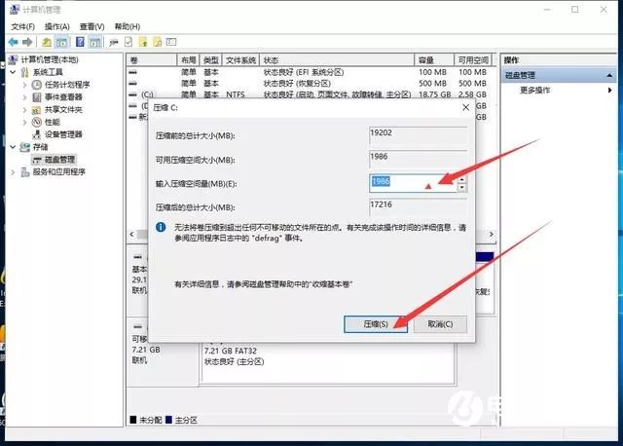Select 计算机管理(本地) tree root

[x=50, y=59]
